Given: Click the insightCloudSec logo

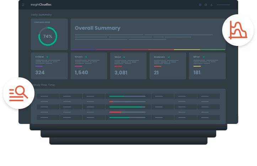Looking at the screenshot, I should tap(41, 5).
